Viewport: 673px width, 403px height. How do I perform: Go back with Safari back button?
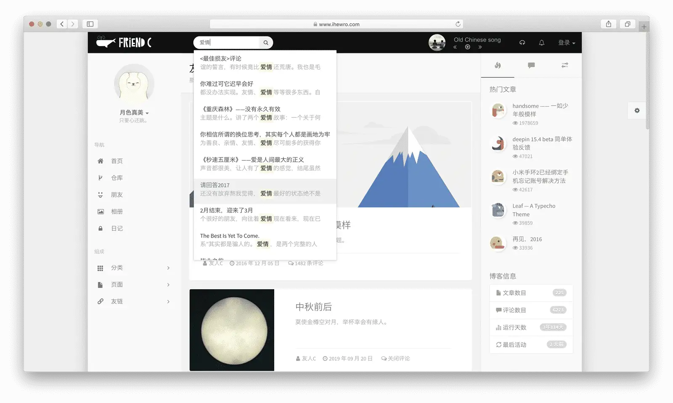point(62,24)
